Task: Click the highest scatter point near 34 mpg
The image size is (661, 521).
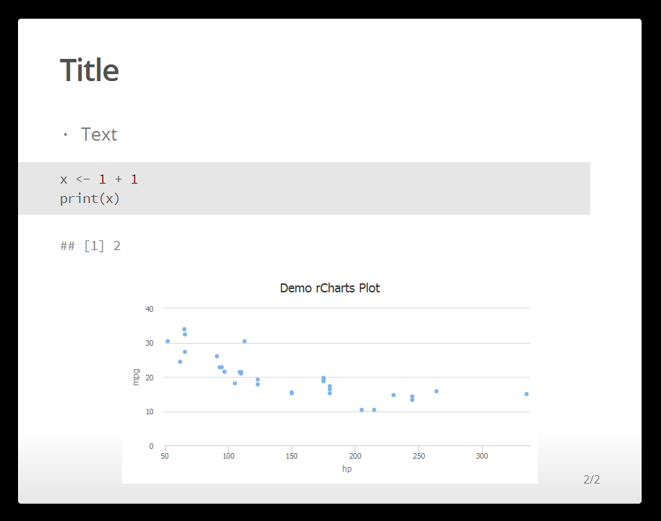Action: 184,329
